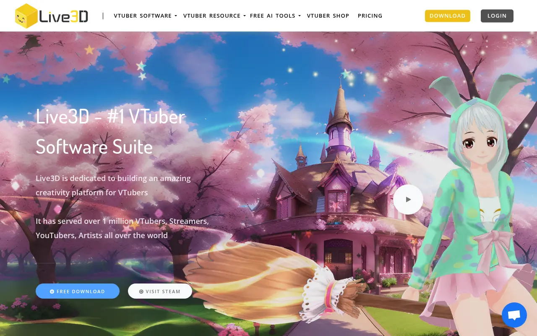Open the chat support bubble icon
This screenshot has height=336, width=537.
coord(514,315)
